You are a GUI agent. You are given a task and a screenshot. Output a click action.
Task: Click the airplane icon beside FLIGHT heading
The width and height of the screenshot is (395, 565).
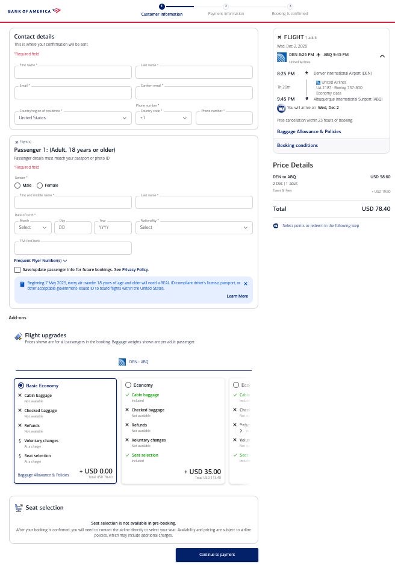coord(279,37)
